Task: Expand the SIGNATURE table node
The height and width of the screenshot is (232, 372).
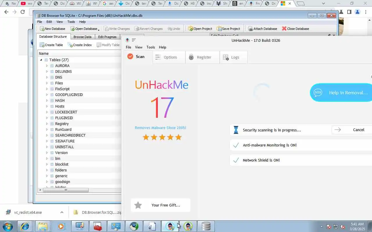Action: point(47,141)
